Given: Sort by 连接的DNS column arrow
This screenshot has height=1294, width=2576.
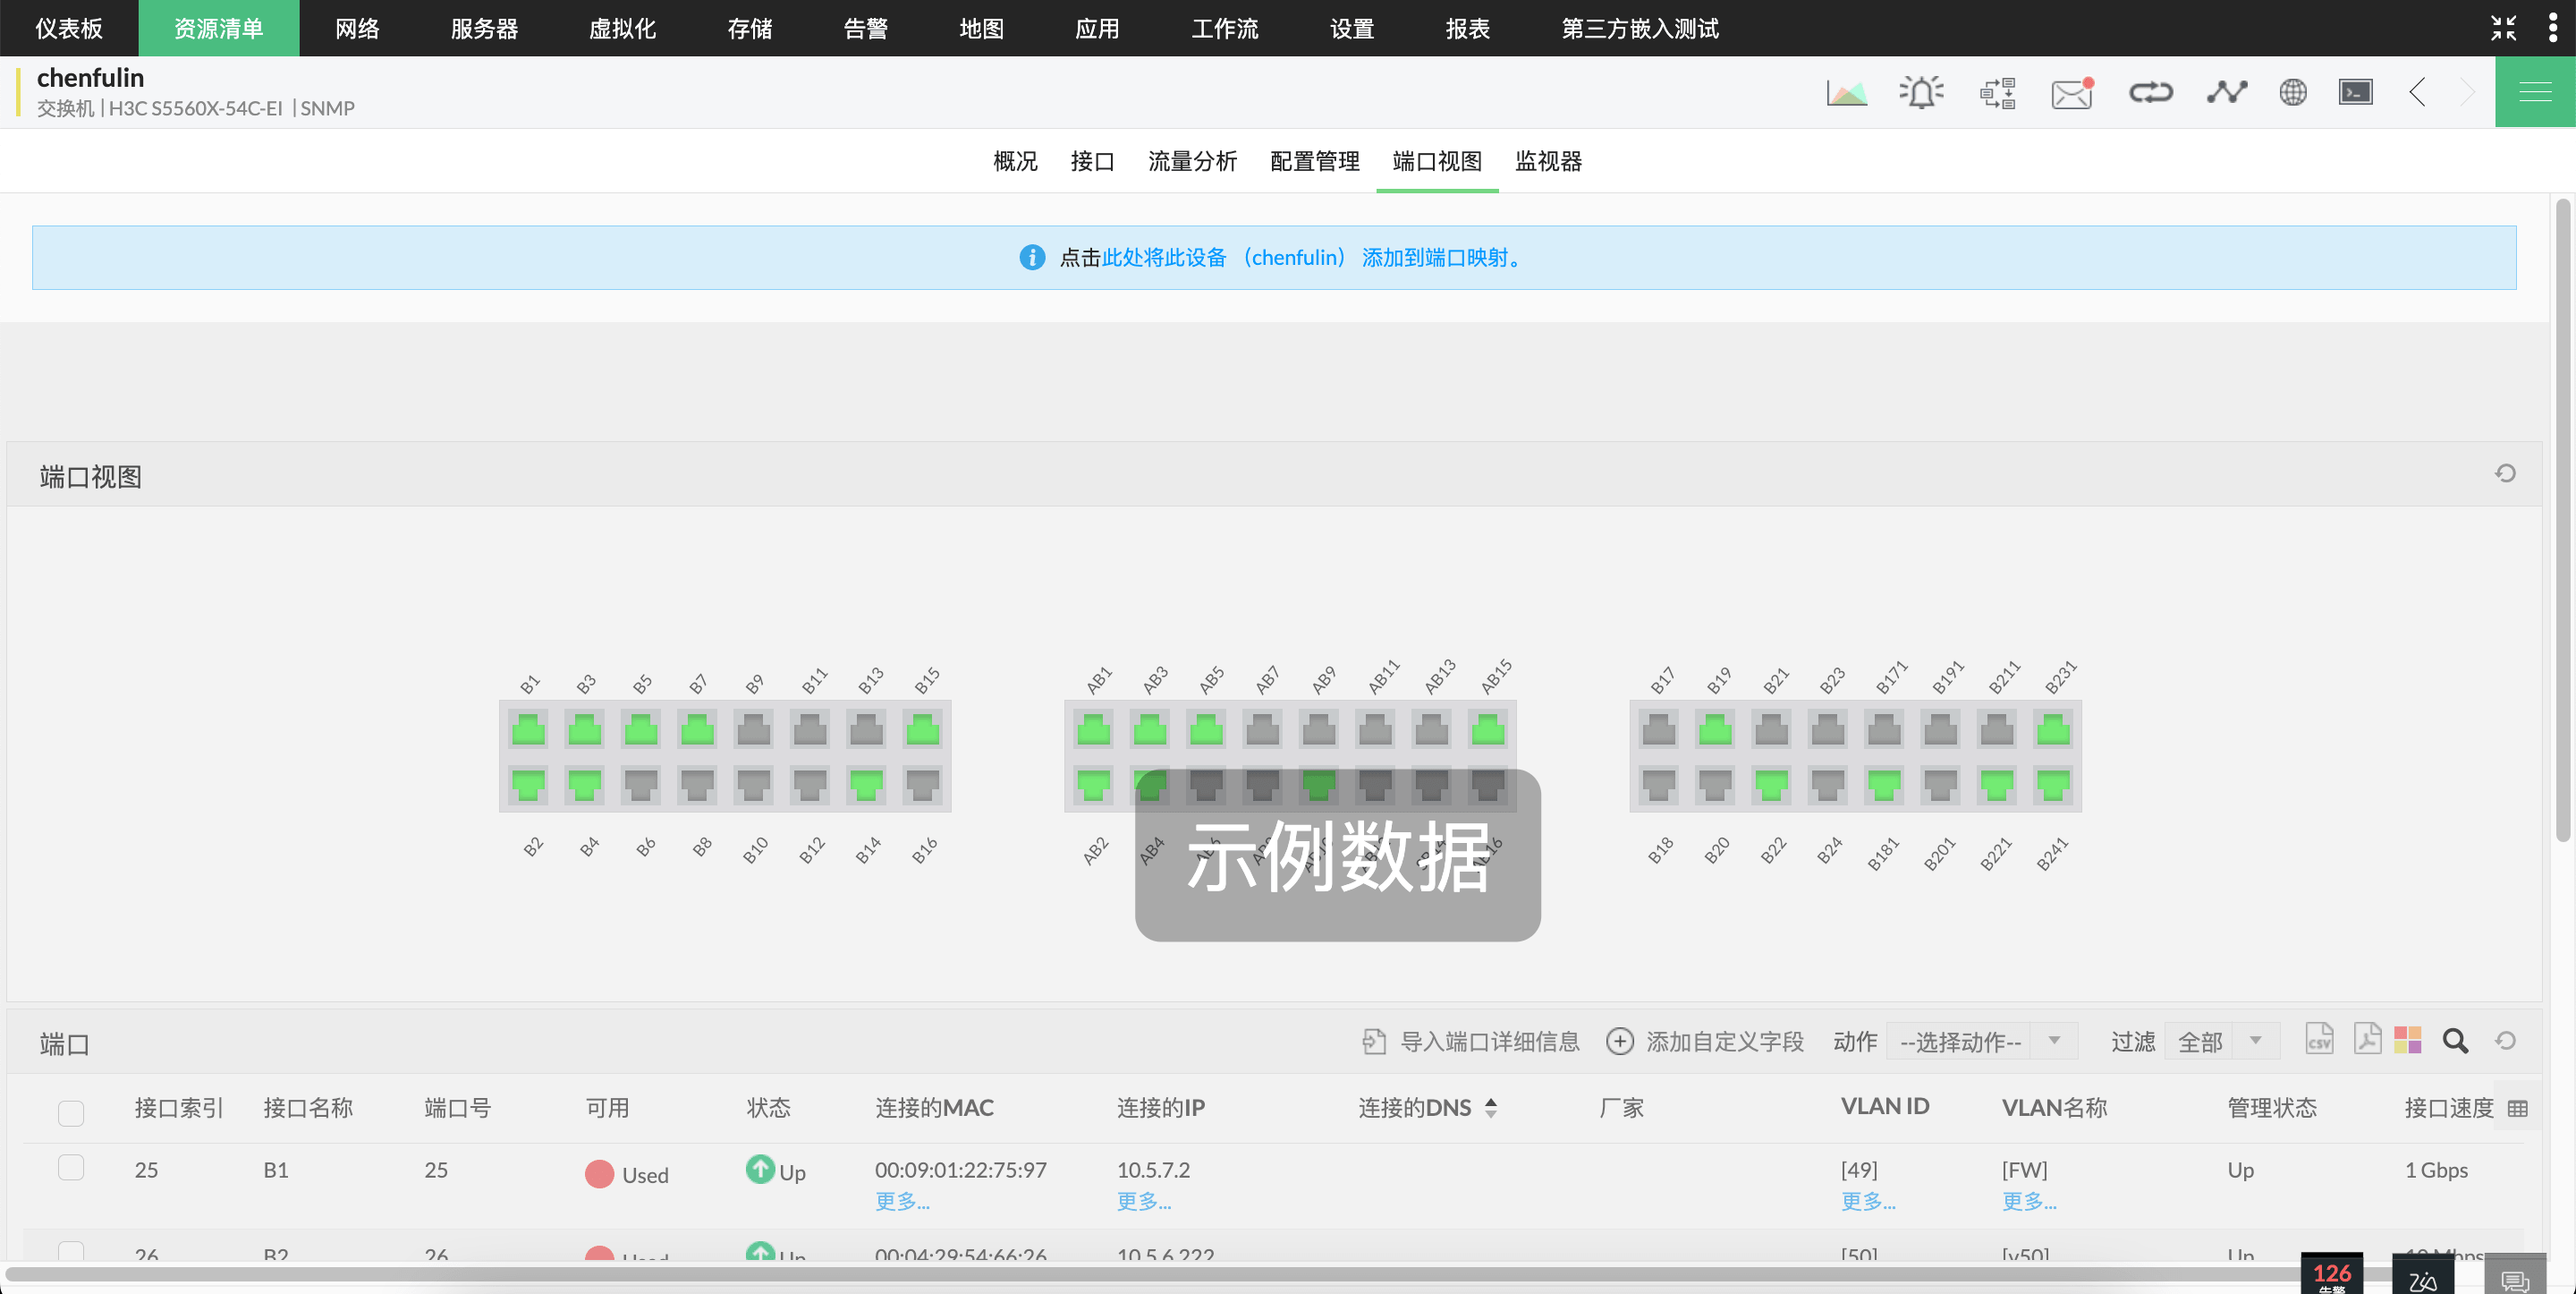Looking at the screenshot, I should 1491,1107.
